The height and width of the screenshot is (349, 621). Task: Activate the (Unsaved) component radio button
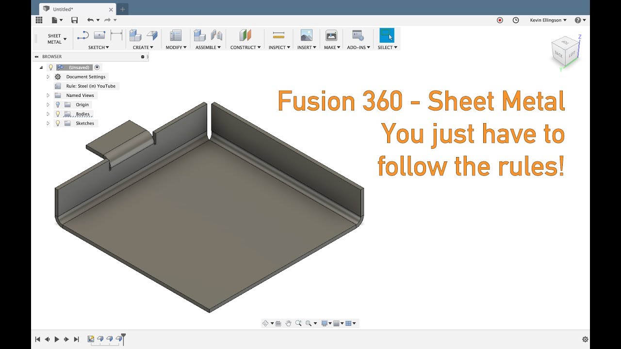97,67
